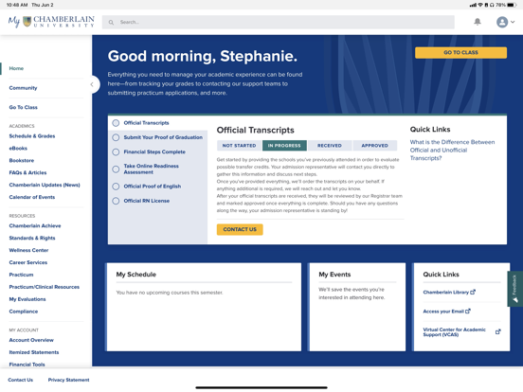This screenshot has width=523, height=392.
Task: Open the Wellness Center link
Action: pyautogui.click(x=28, y=250)
